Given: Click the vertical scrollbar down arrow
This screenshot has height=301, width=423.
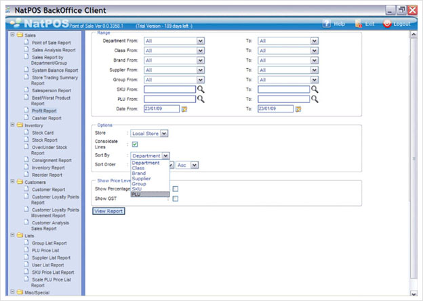Looking at the screenshot, I should click(x=414, y=293).
